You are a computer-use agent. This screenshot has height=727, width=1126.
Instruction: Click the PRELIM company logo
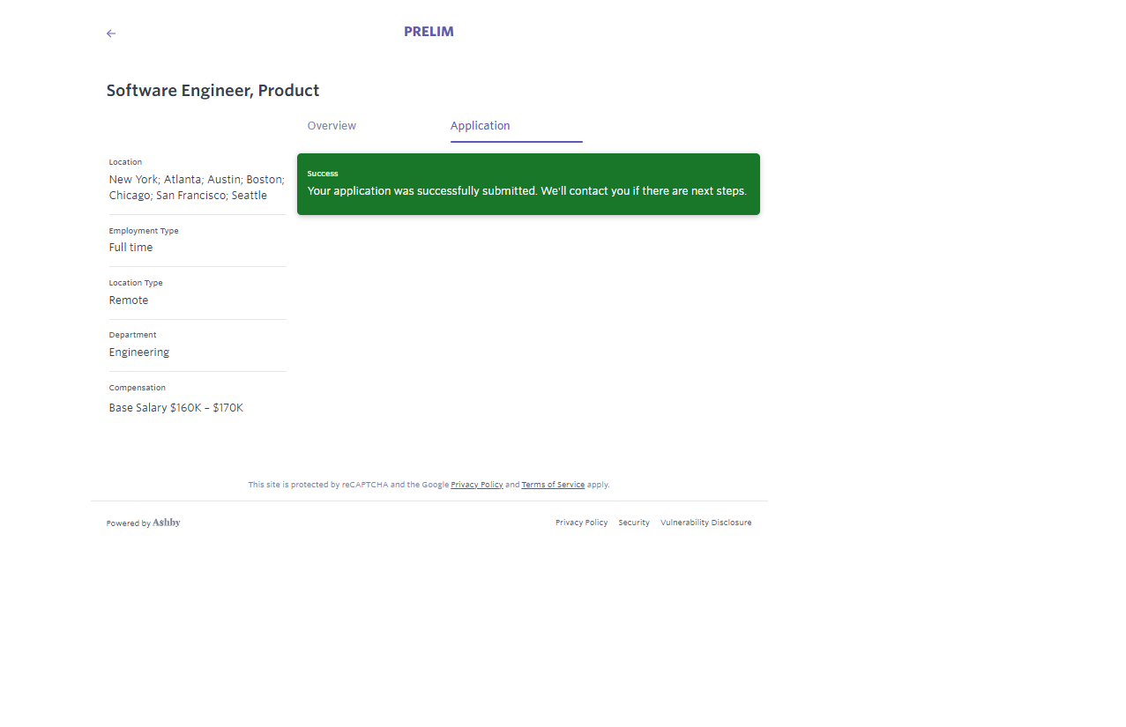(429, 32)
